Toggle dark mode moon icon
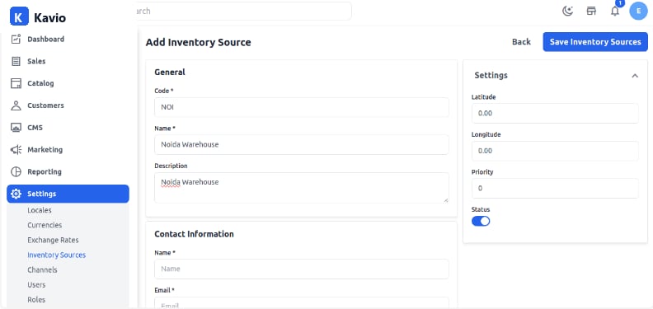This screenshot has height=309, width=653. click(x=567, y=12)
